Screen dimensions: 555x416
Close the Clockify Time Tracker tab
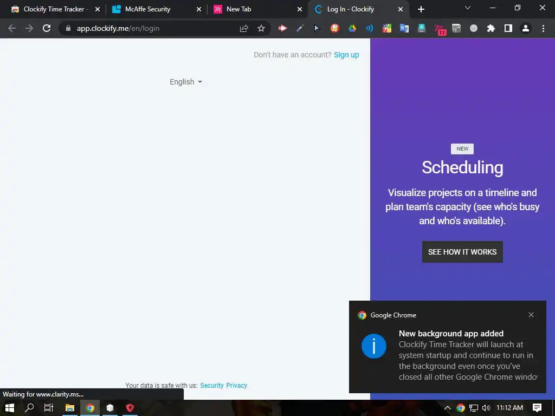98,10
